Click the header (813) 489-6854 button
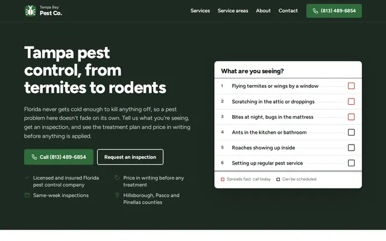The height and width of the screenshot is (241, 386). (334, 11)
